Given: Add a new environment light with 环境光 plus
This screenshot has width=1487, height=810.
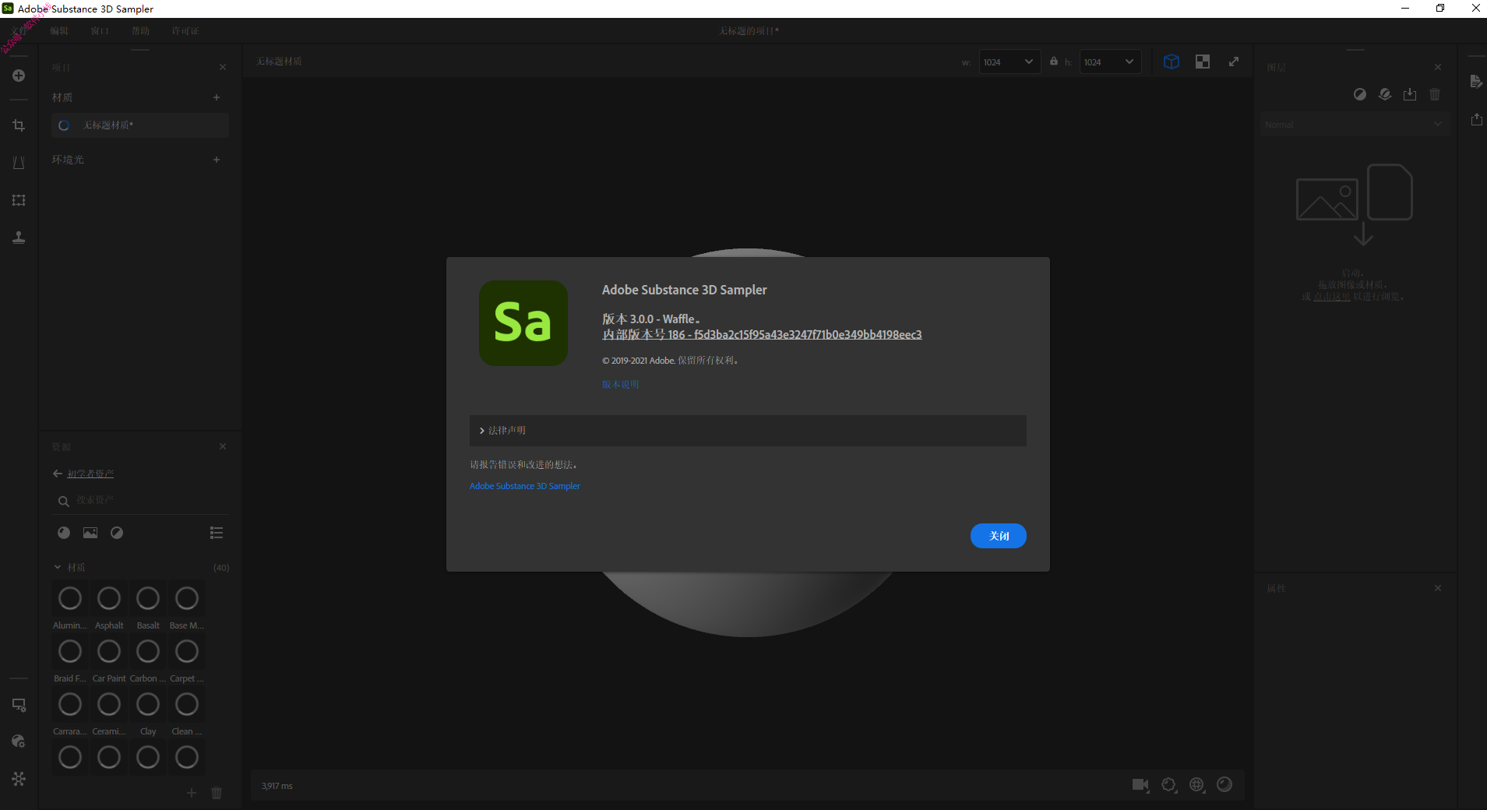Looking at the screenshot, I should point(217,160).
